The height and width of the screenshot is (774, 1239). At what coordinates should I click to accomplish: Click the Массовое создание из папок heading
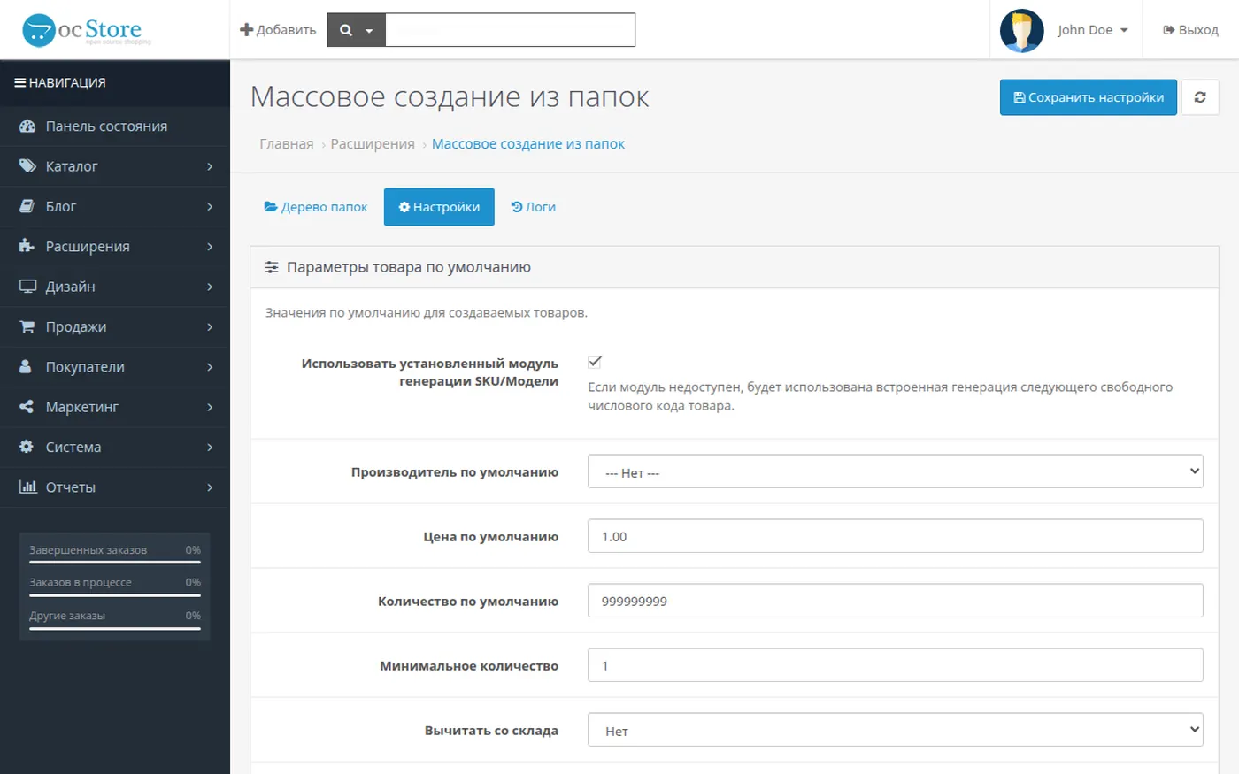[450, 96]
